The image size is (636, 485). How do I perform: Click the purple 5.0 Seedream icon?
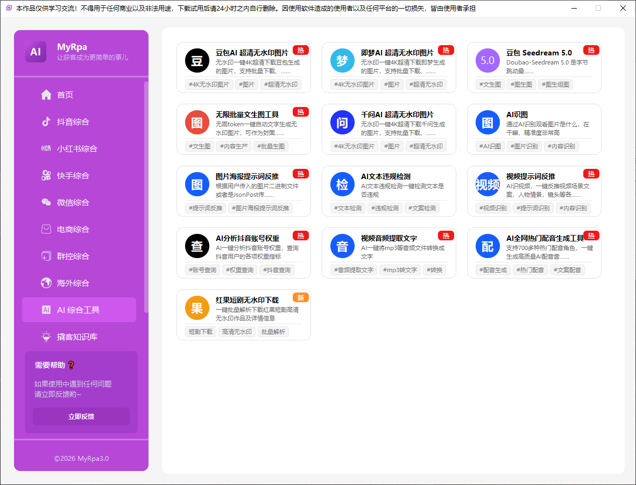487,60
